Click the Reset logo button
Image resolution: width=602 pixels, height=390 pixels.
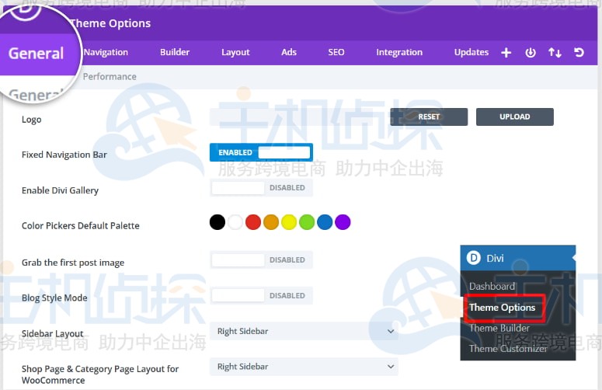click(429, 117)
